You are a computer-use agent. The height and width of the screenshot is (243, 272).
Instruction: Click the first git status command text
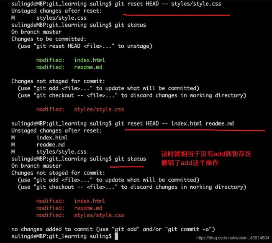[130, 25]
